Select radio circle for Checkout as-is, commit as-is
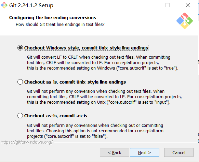The width and height of the screenshot is (199, 162). point(20,116)
